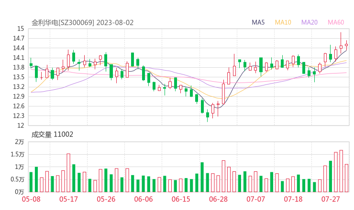The image size is (354, 210).
Task: Click the 12.9 price axis label
Action: 19,96
